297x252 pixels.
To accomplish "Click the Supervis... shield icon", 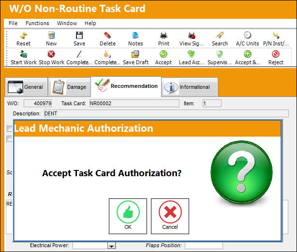I will click(x=220, y=54).
